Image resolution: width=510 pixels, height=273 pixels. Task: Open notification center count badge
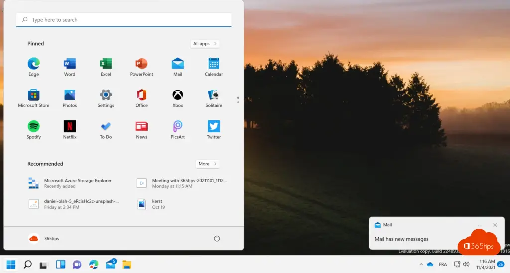point(501,264)
